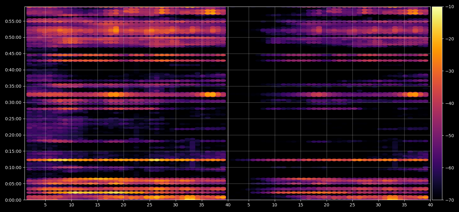Select x-axis tick 25 of the left heatmap

pos(149,205)
